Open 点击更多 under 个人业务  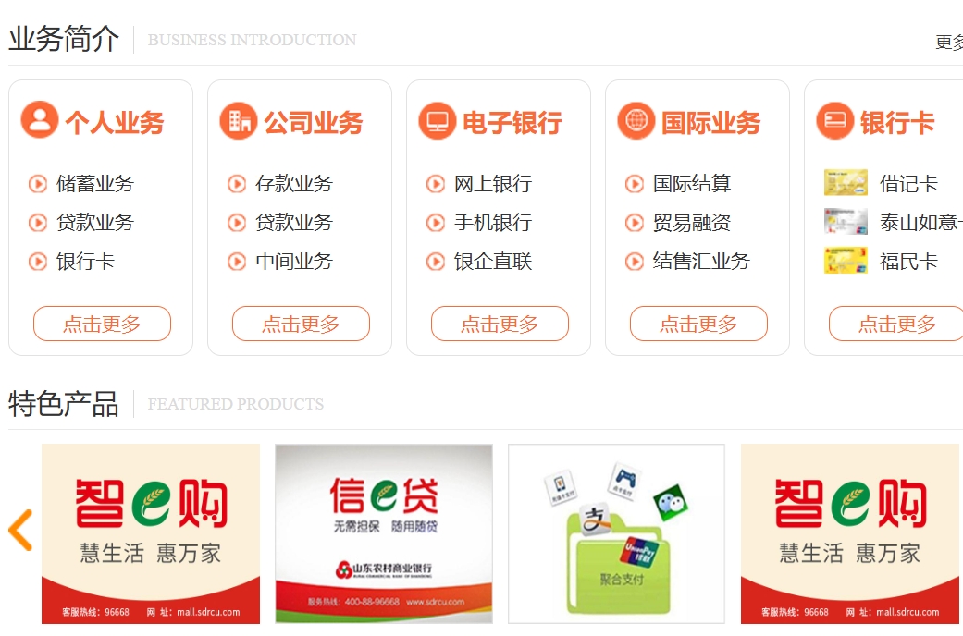[x=102, y=324]
